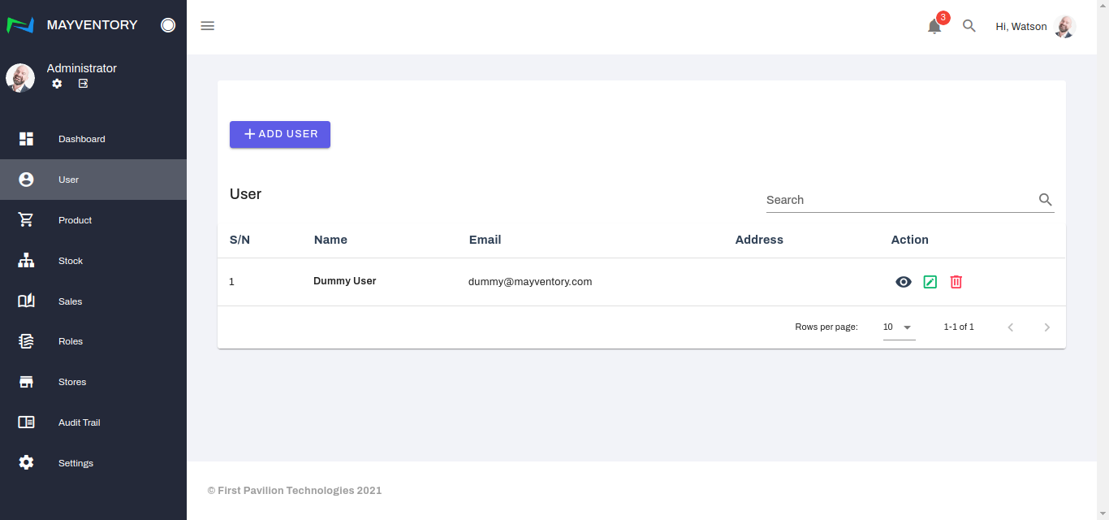Open the Hi, Watson profile menu

[x=1035, y=27]
